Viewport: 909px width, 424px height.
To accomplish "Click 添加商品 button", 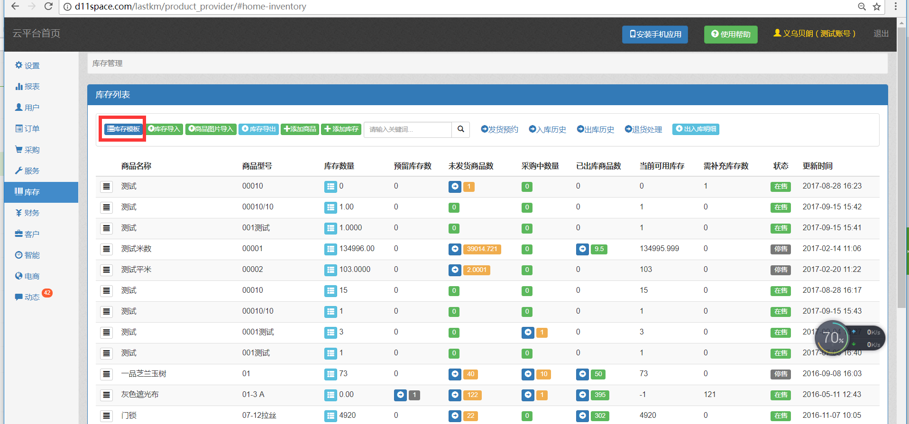I will tap(300, 129).
